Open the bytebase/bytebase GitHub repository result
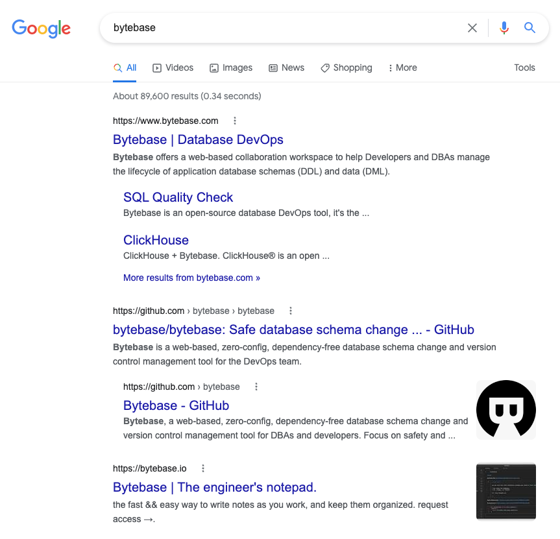The image size is (560, 539). pos(293,329)
